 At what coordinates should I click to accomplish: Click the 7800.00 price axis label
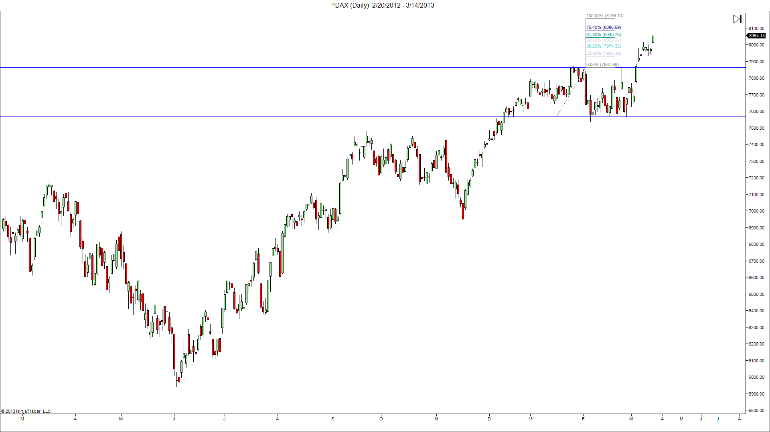pos(756,78)
